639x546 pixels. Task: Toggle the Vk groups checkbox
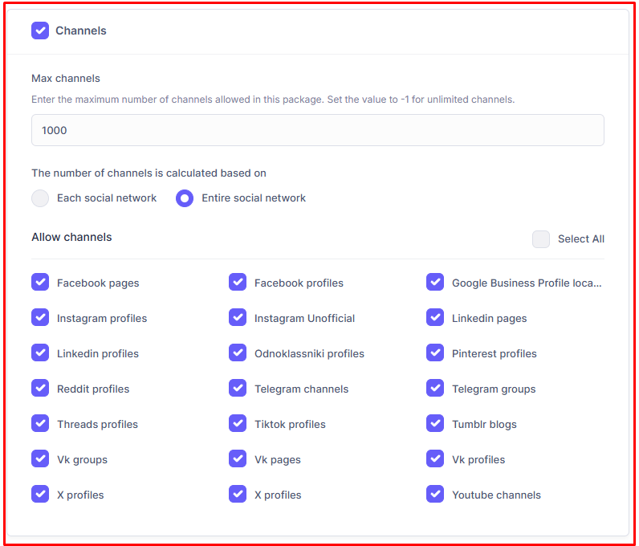[40, 459]
